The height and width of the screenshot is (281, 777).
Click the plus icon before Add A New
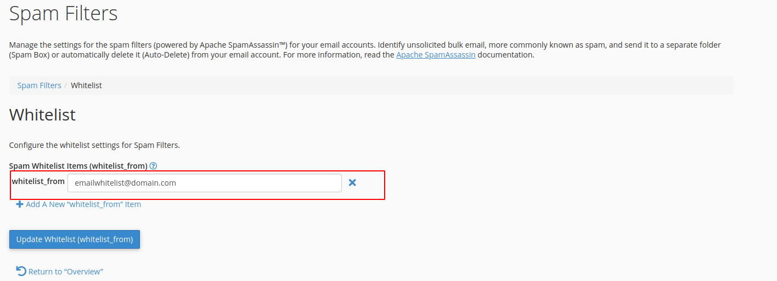tap(20, 204)
